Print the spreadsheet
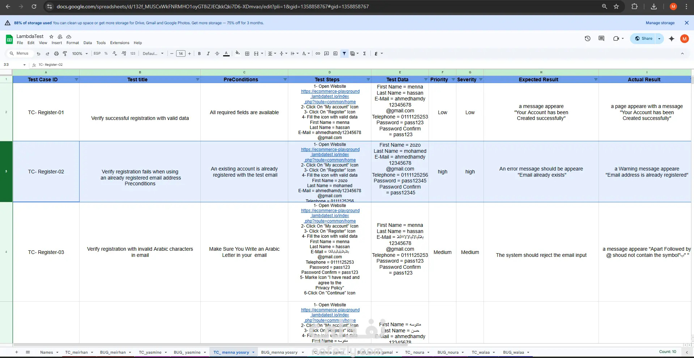This screenshot has height=358, width=694. pyautogui.click(x=56, y=53)
